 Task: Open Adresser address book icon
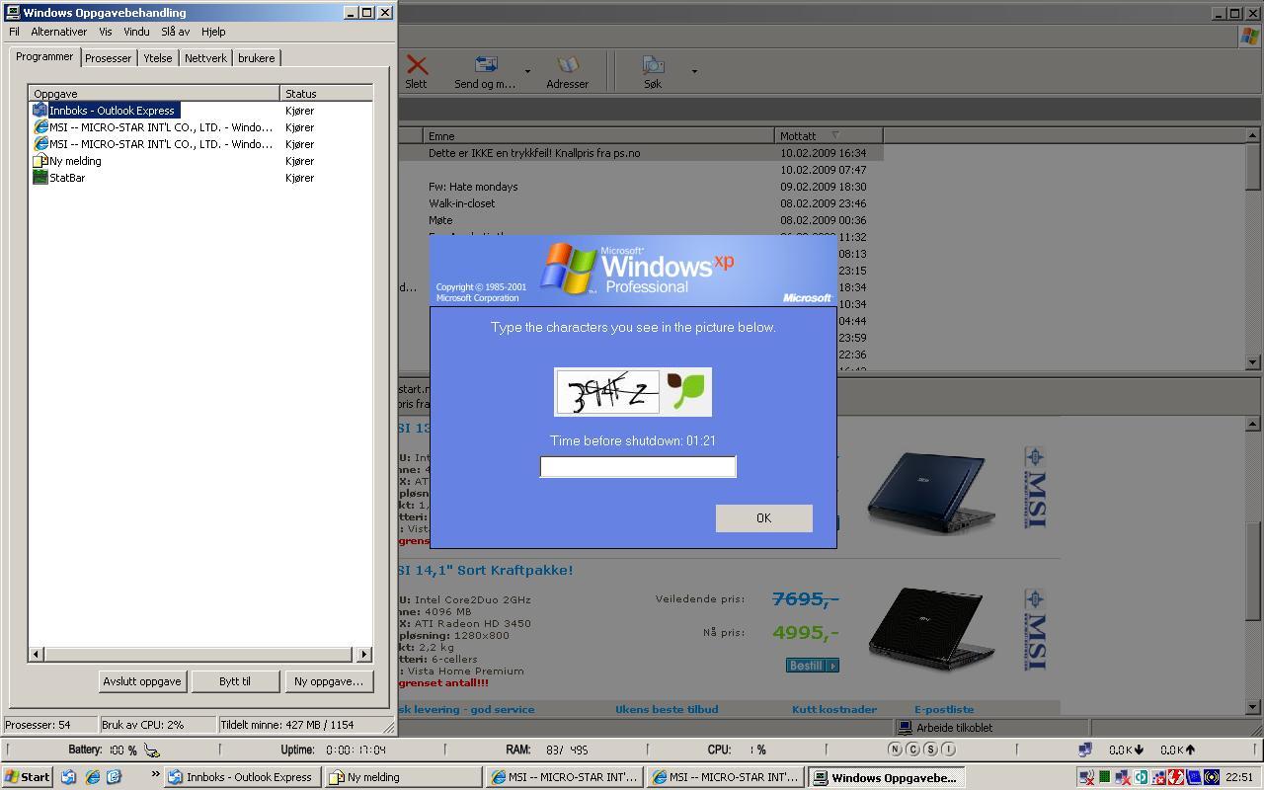(x=567, y=65)
